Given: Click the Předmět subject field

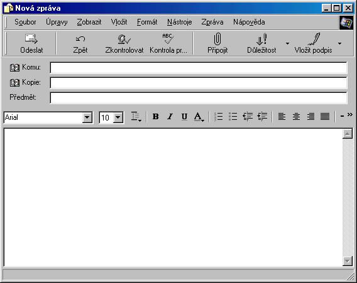Looking at the screenshot, I should click(x=199, y=98).
